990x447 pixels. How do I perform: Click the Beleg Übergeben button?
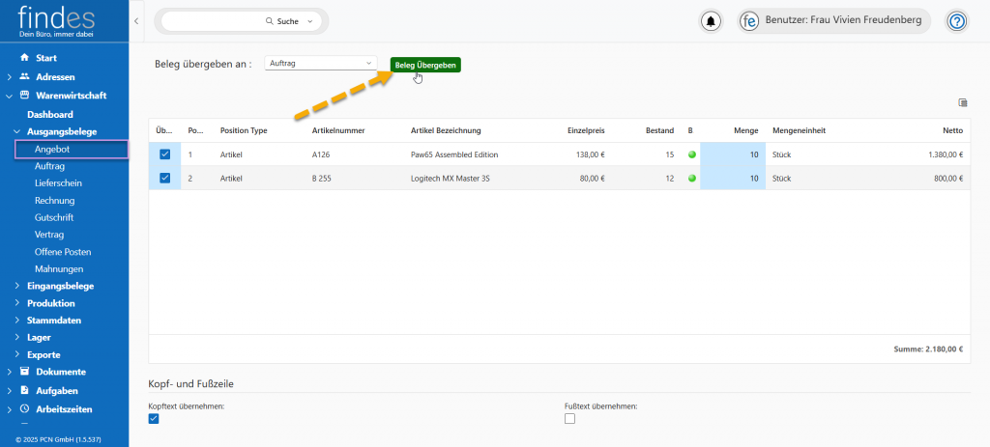pyautogui.click(x=425, y=65)
